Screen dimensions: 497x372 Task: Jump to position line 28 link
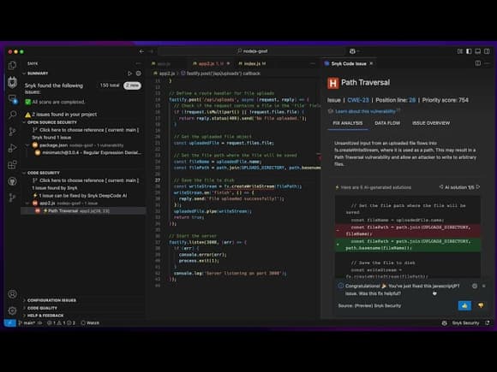click(x=412, y=100)
